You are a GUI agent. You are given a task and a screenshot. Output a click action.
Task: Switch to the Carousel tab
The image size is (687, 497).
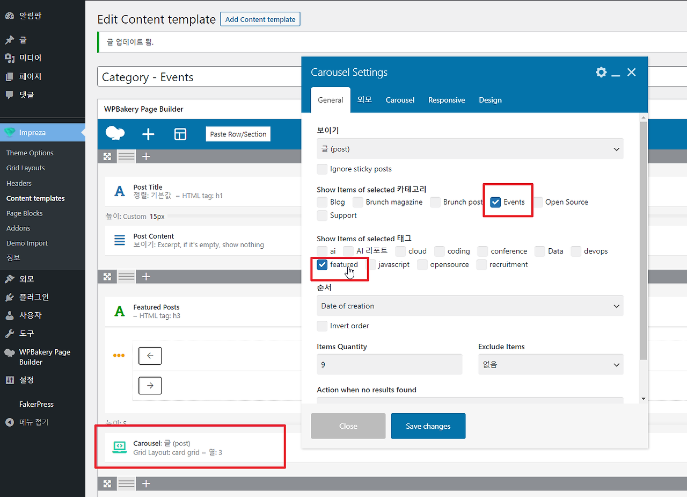[400, 100]
